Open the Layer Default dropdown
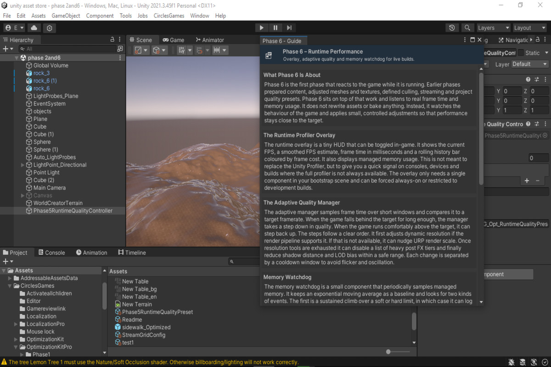 tap(530, 64)
